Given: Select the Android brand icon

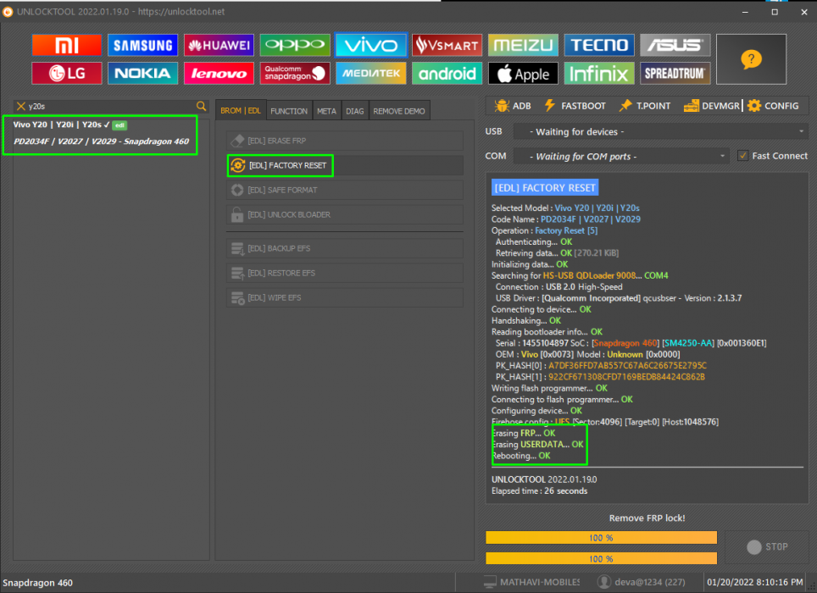Looking at the screenshot, I should (447, 74).
